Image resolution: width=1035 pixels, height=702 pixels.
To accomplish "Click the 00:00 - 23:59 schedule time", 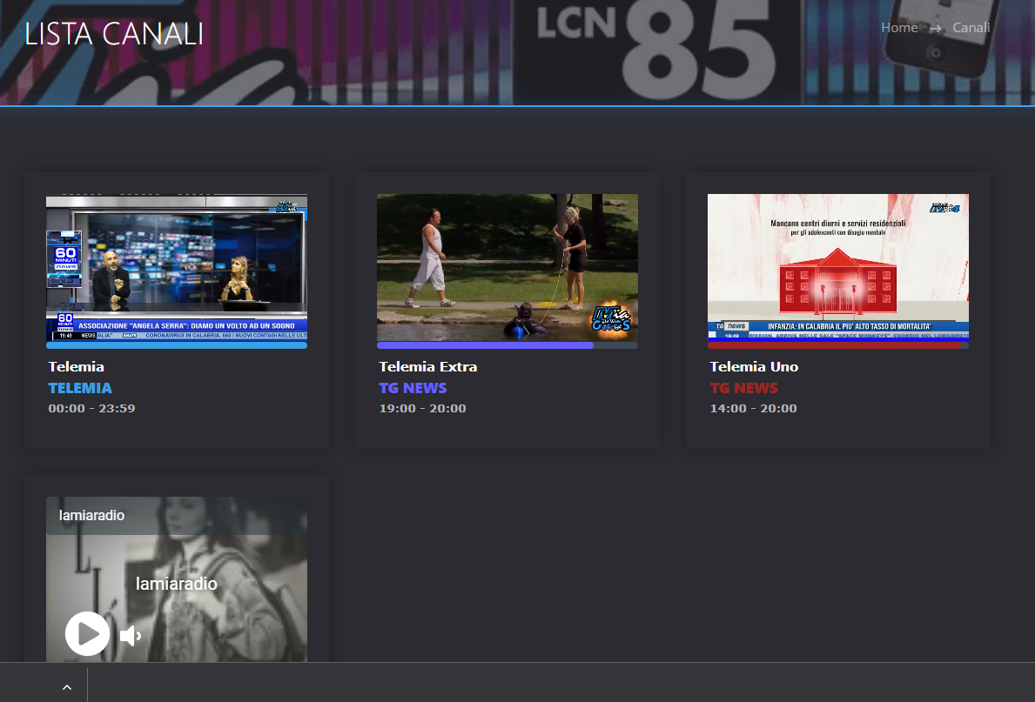I will pos(91,408).
